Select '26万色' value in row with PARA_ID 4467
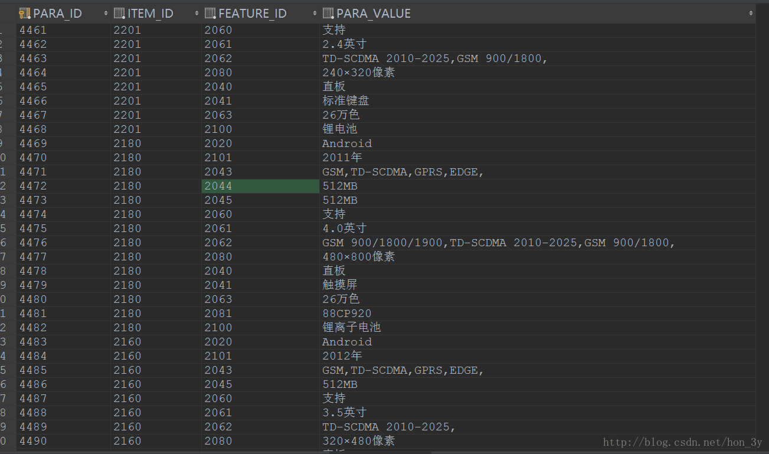Image resolution: width=769 pixels, height=454 pixels. pyautogui.click(x=538, y=115)
